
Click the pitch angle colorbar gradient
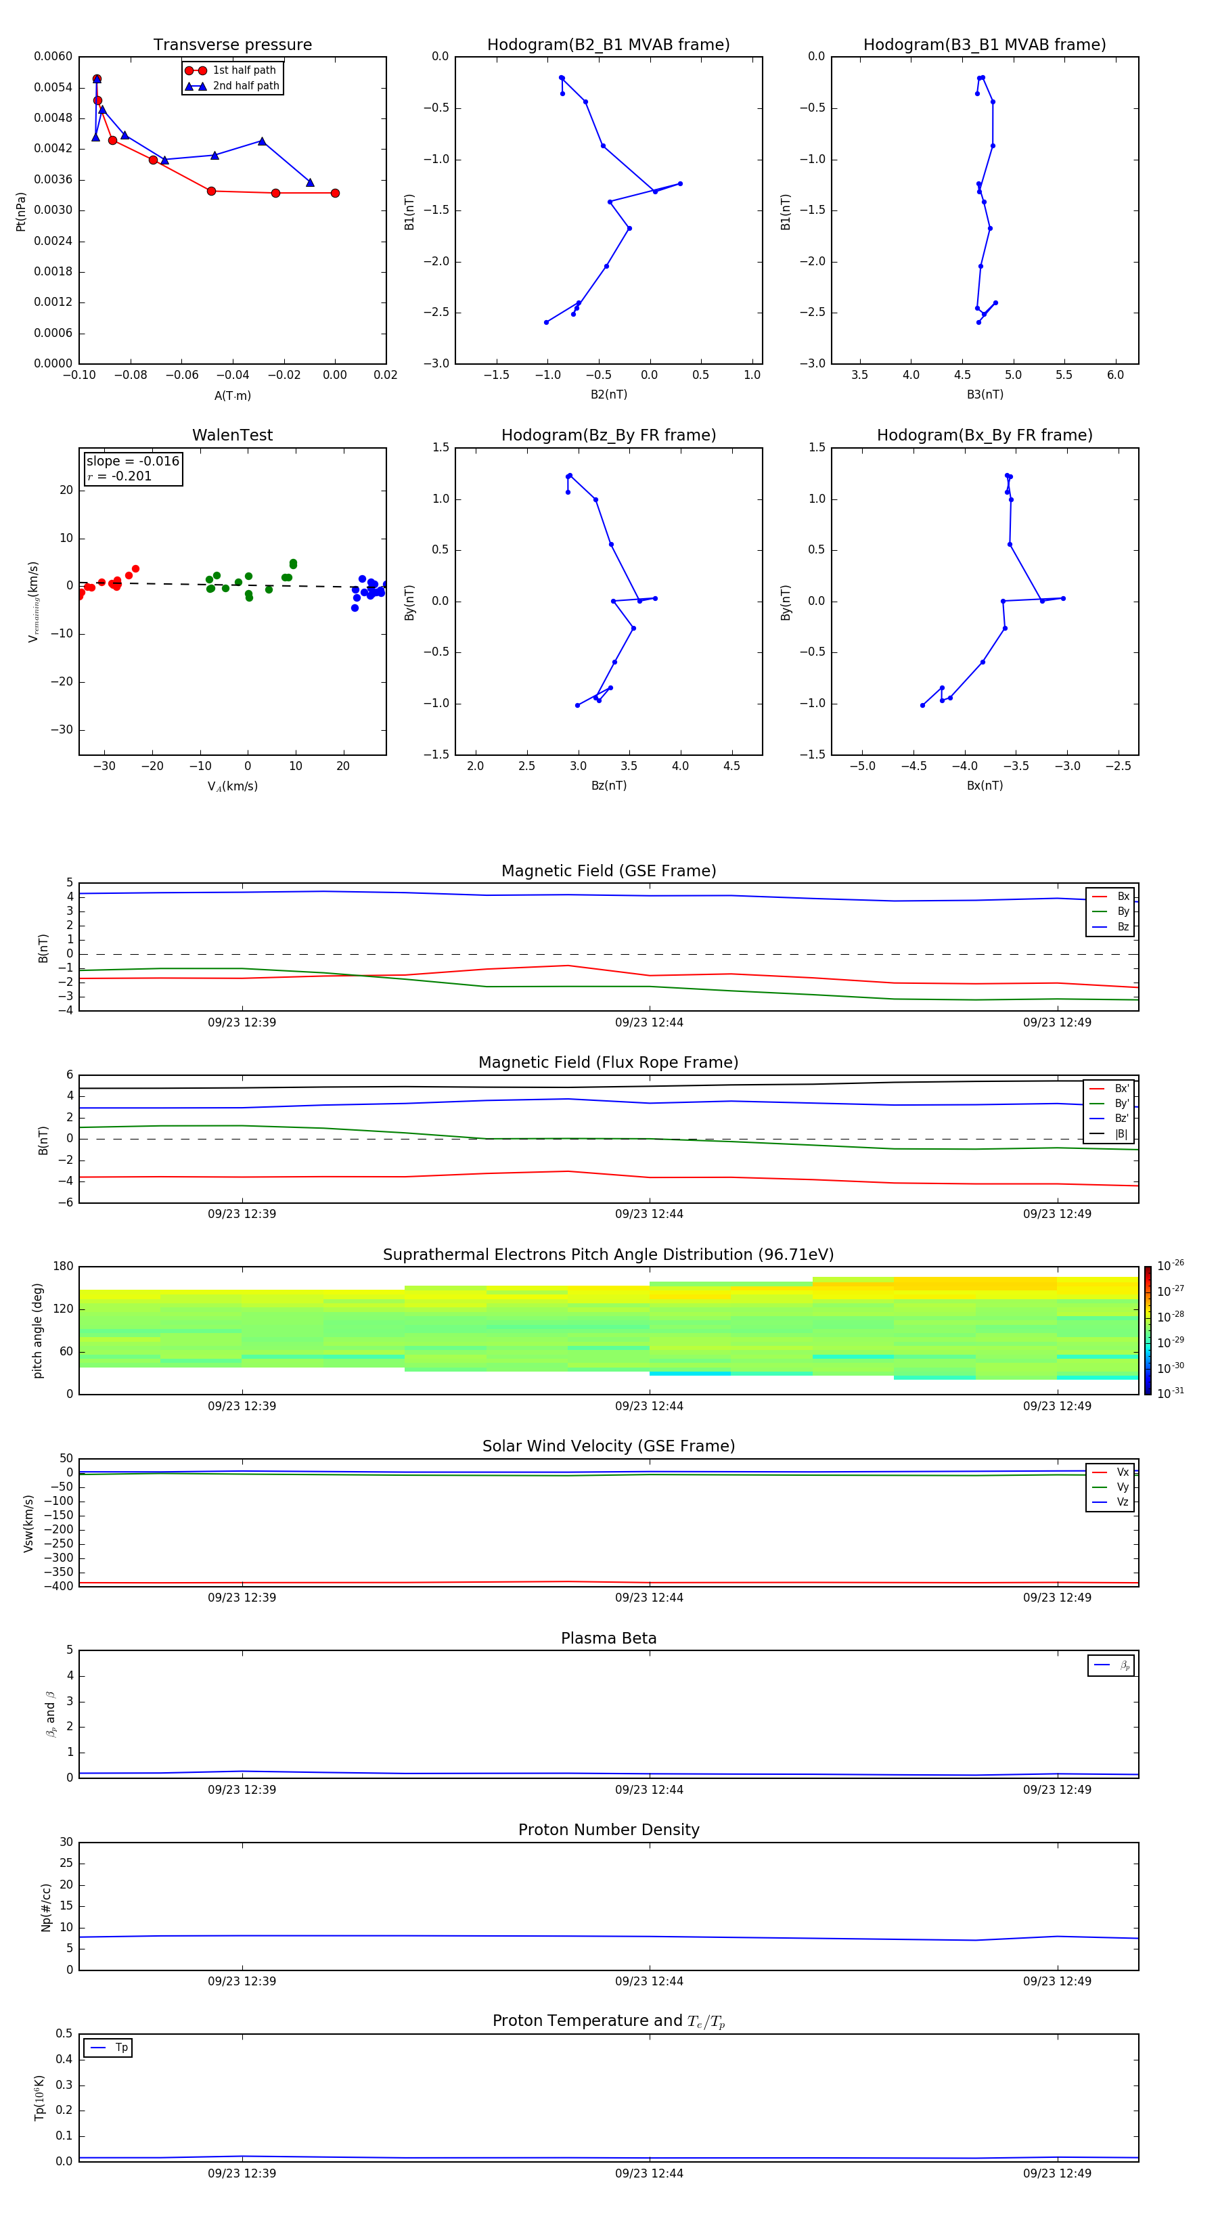[x=1148, y=1330]
